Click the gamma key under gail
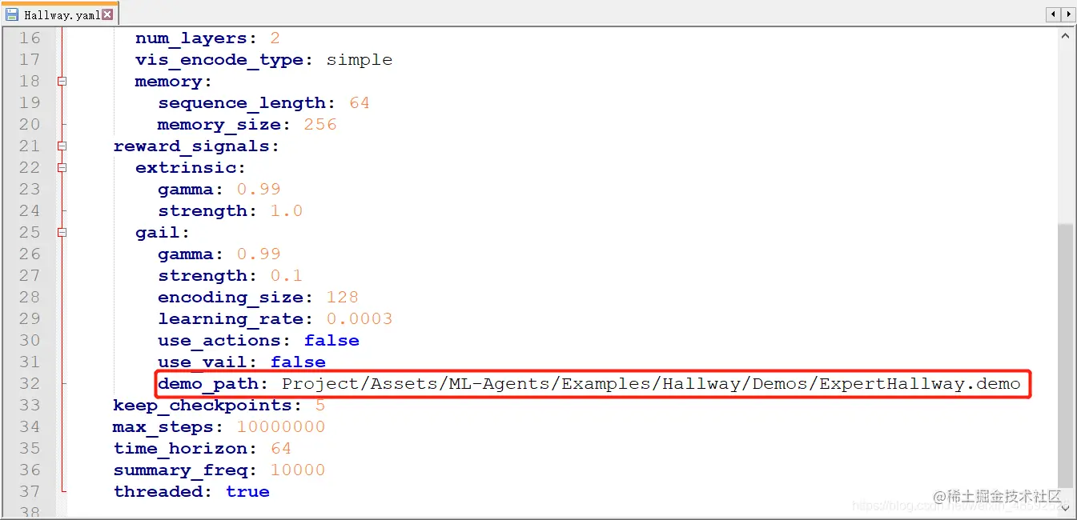Image resolution: width=1077 pixels, height=520 pixels. (186, 254)
